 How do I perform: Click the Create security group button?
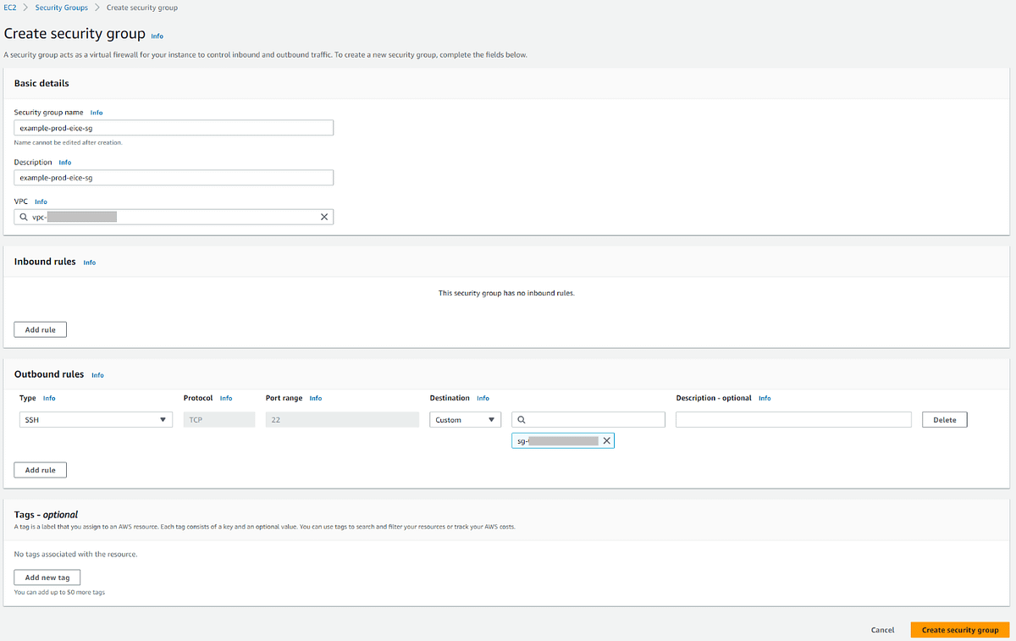pyautogui.click(x=960, y=630)
